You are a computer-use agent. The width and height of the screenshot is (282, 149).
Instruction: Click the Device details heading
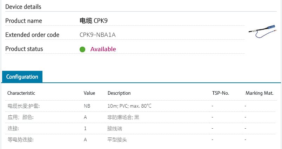pyautogui.click(x=23, y=7)
